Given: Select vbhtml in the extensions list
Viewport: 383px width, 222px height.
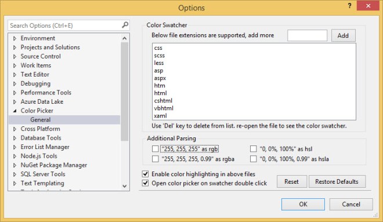Looking at the screenshot, I should click(x=164, y=108).
